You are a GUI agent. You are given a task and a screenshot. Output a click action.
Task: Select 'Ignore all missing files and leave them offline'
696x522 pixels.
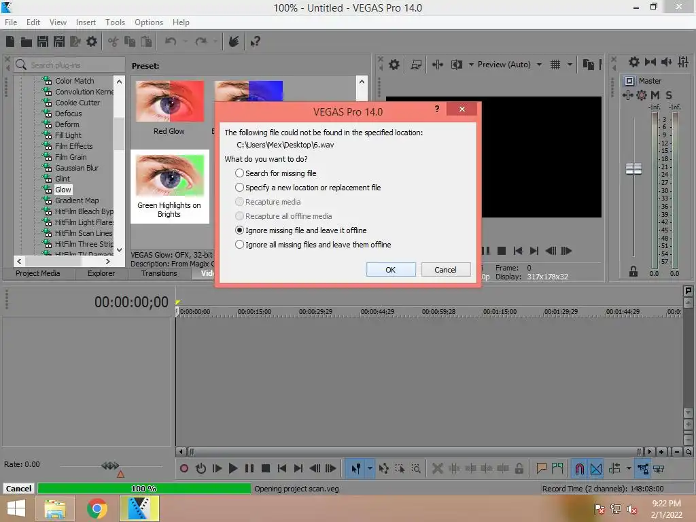[x=313, y=245]
